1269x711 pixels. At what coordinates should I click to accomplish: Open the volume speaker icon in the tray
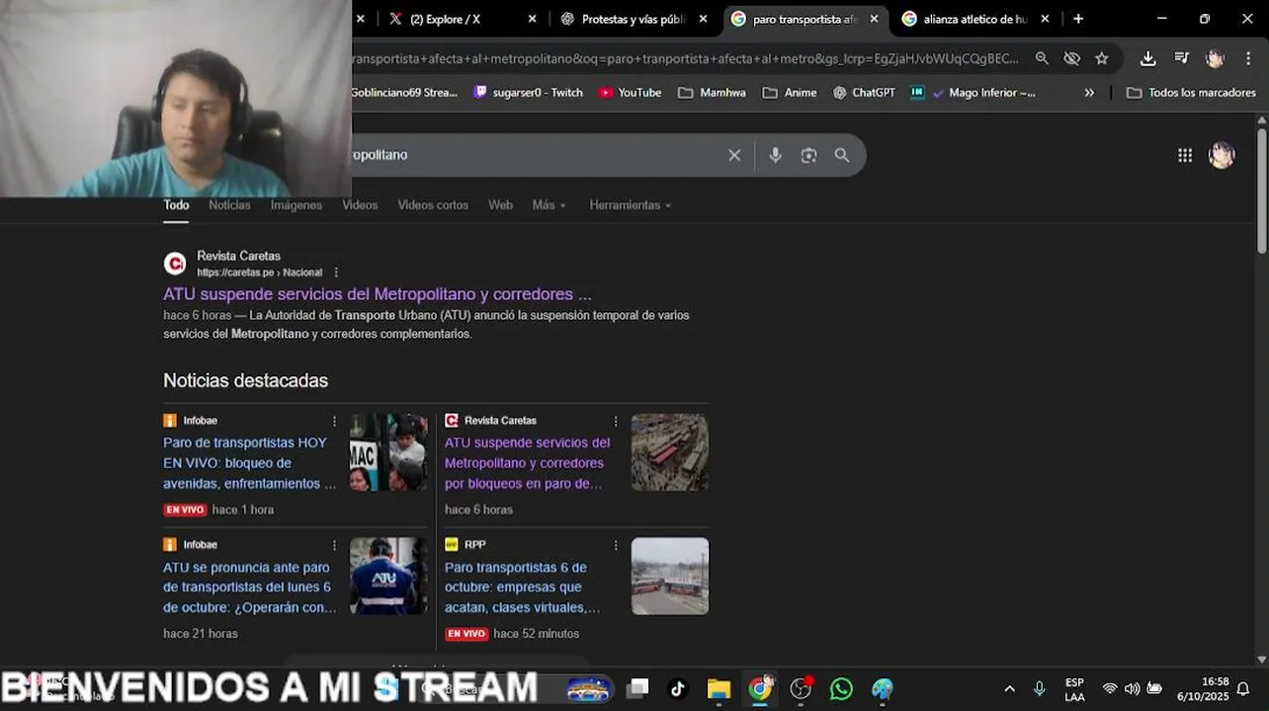(1132, 689)
